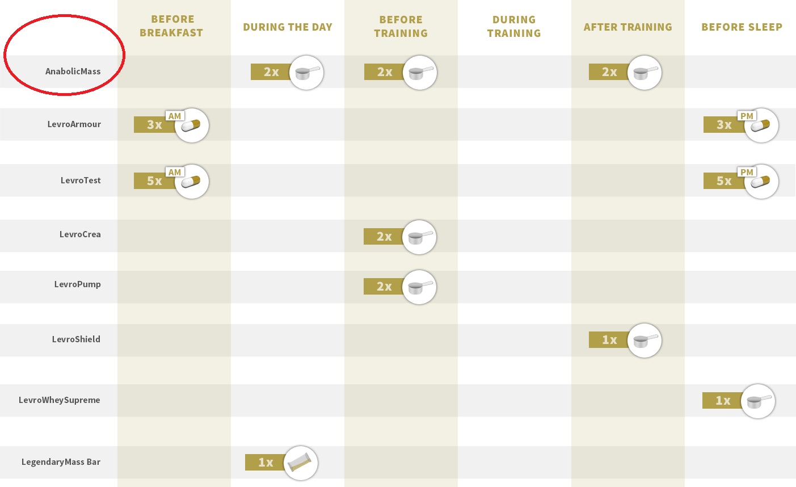Click the Before Sleep column header
The width and height of the screenshot is (796, 487).
click(x=742, y=27)
